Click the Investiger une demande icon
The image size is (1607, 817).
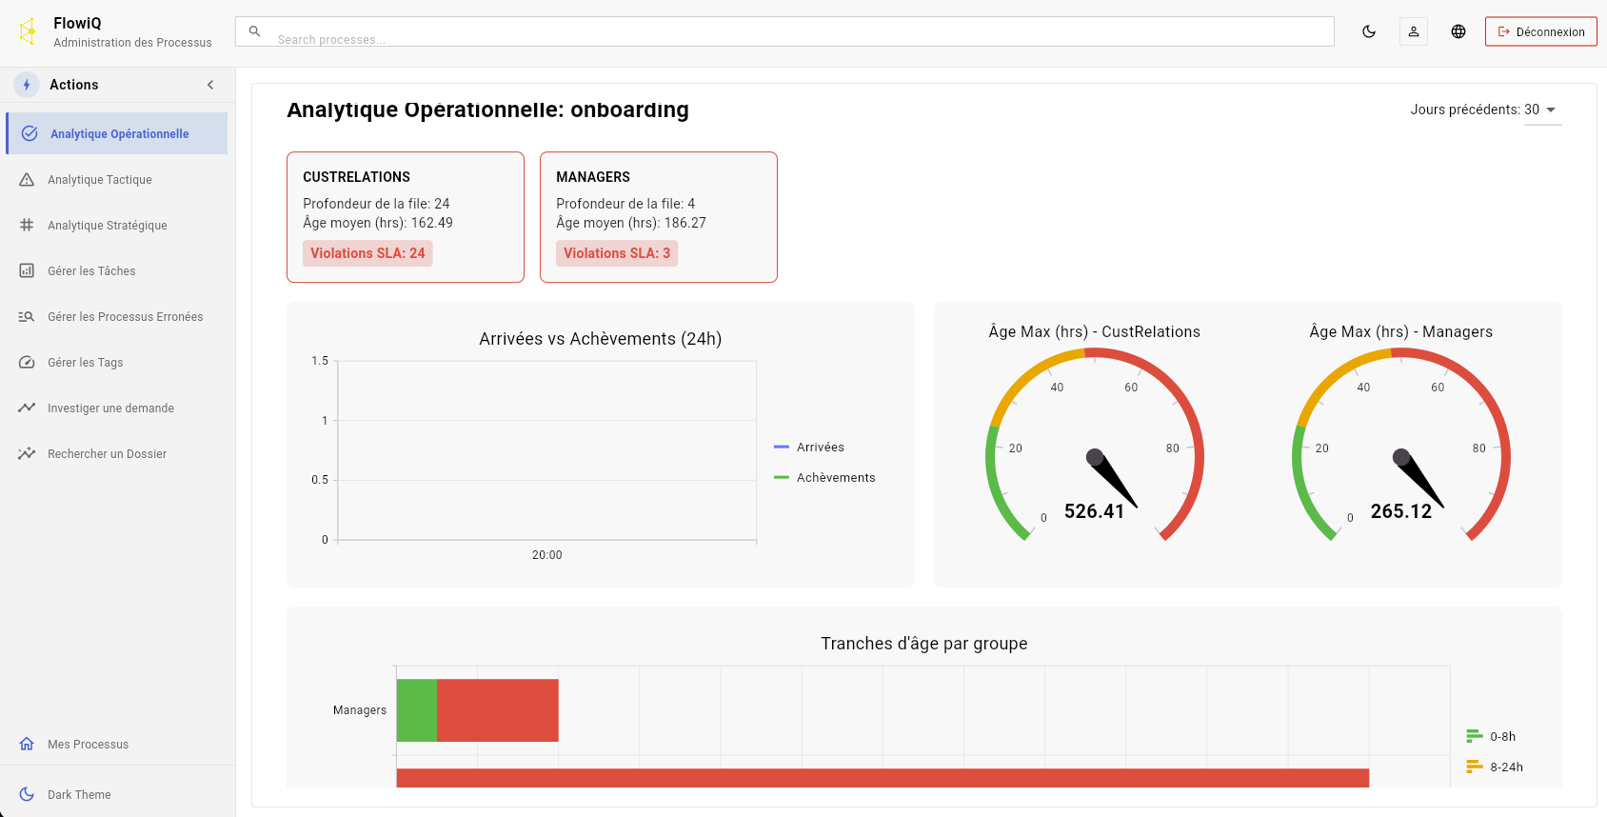point(27,408)
